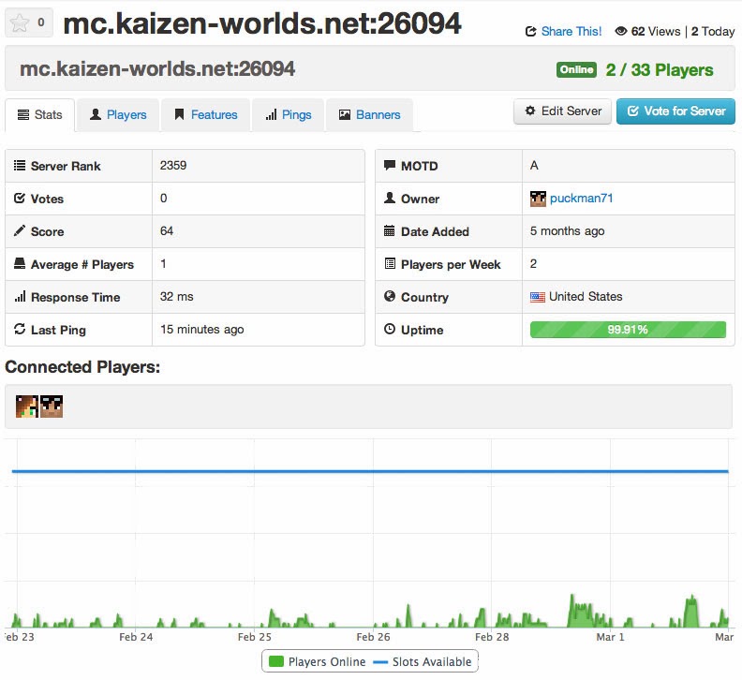This screenshot has width=742, height=680.
Task: Toggle Players Online green legend swatch
Action: tap(275, 661)
